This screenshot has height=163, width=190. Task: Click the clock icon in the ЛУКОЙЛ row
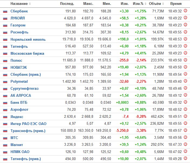(185, 18)
